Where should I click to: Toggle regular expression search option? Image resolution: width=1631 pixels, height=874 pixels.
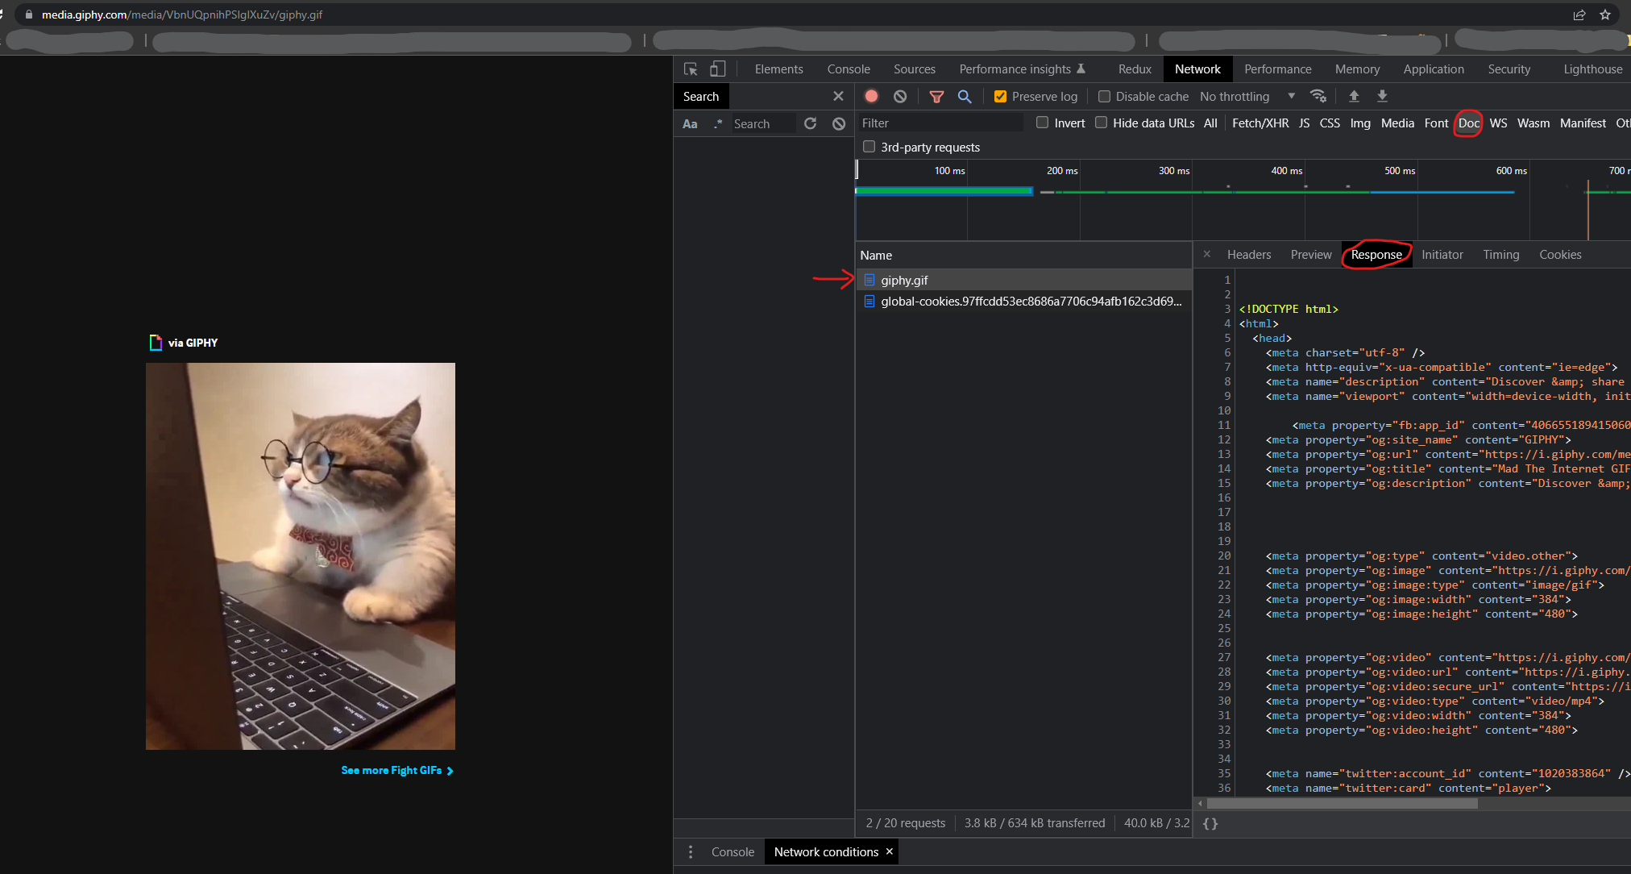click(x=717, y=123)
